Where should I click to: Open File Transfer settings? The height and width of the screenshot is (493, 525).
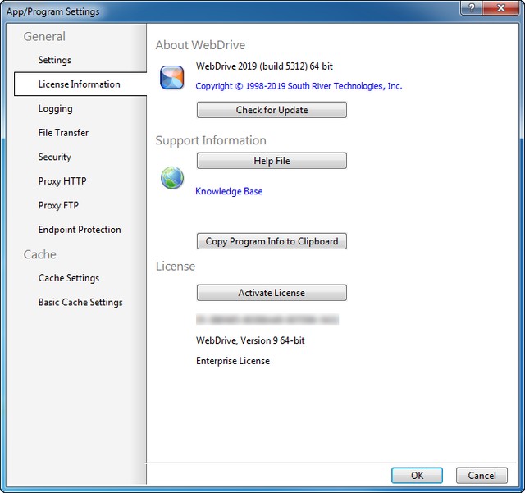point(63,133)
